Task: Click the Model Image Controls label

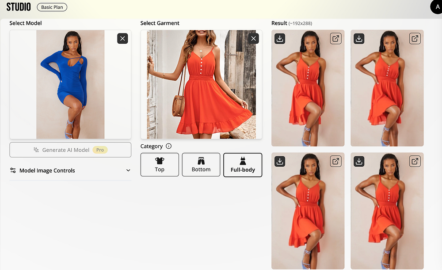Action: pos(47,170)
